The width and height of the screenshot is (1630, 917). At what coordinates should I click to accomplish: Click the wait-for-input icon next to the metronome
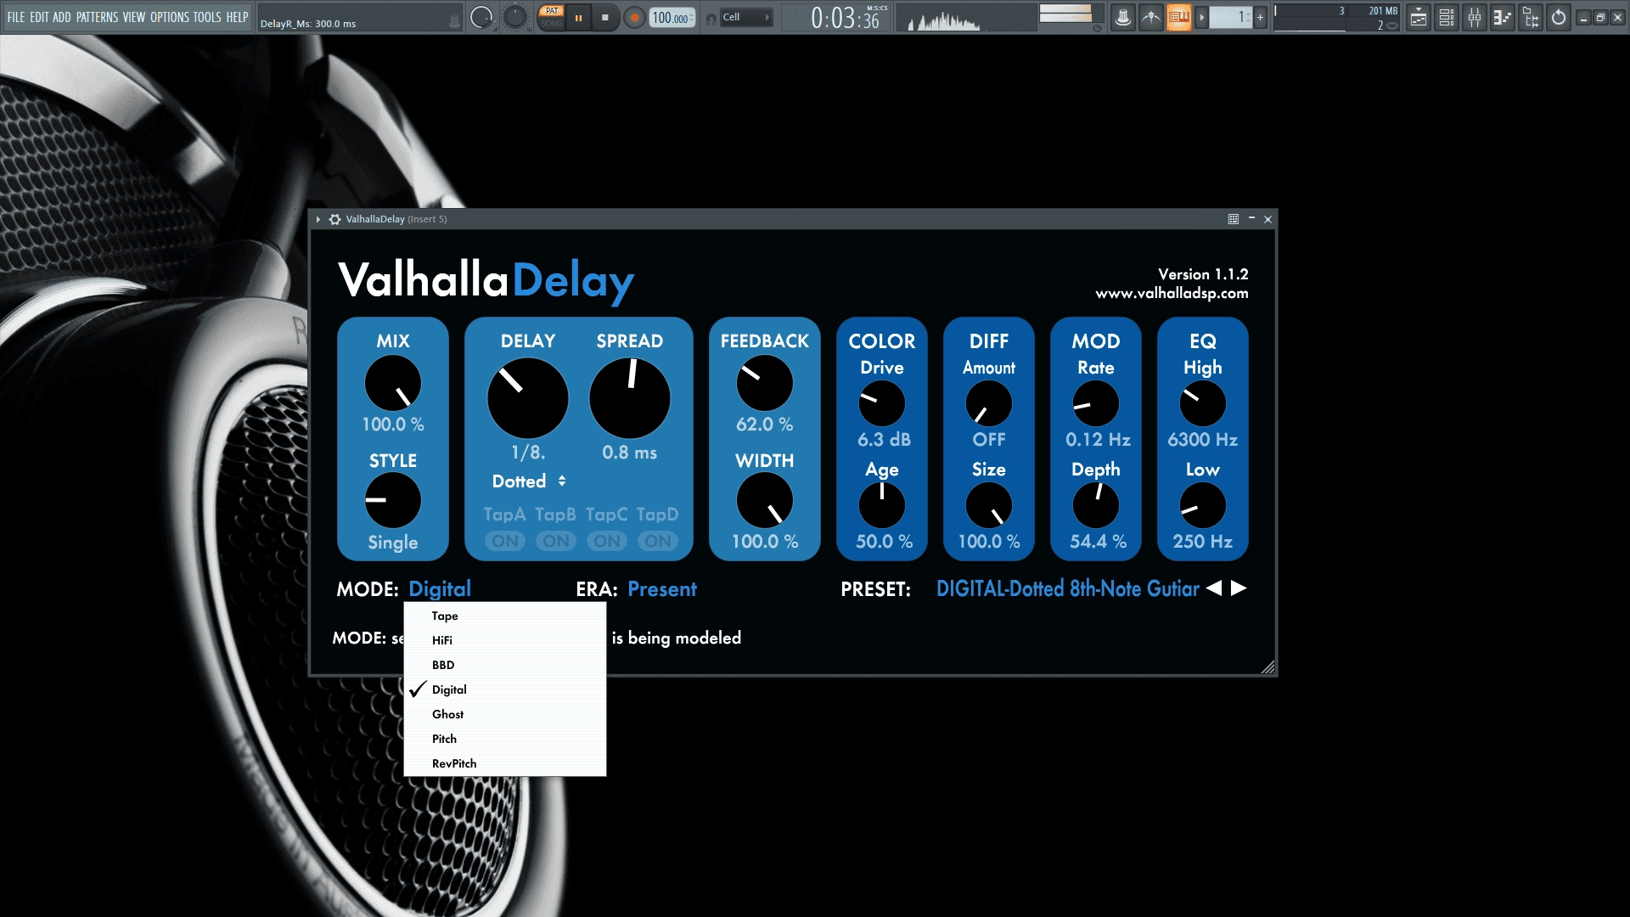tap(1150, 17)
